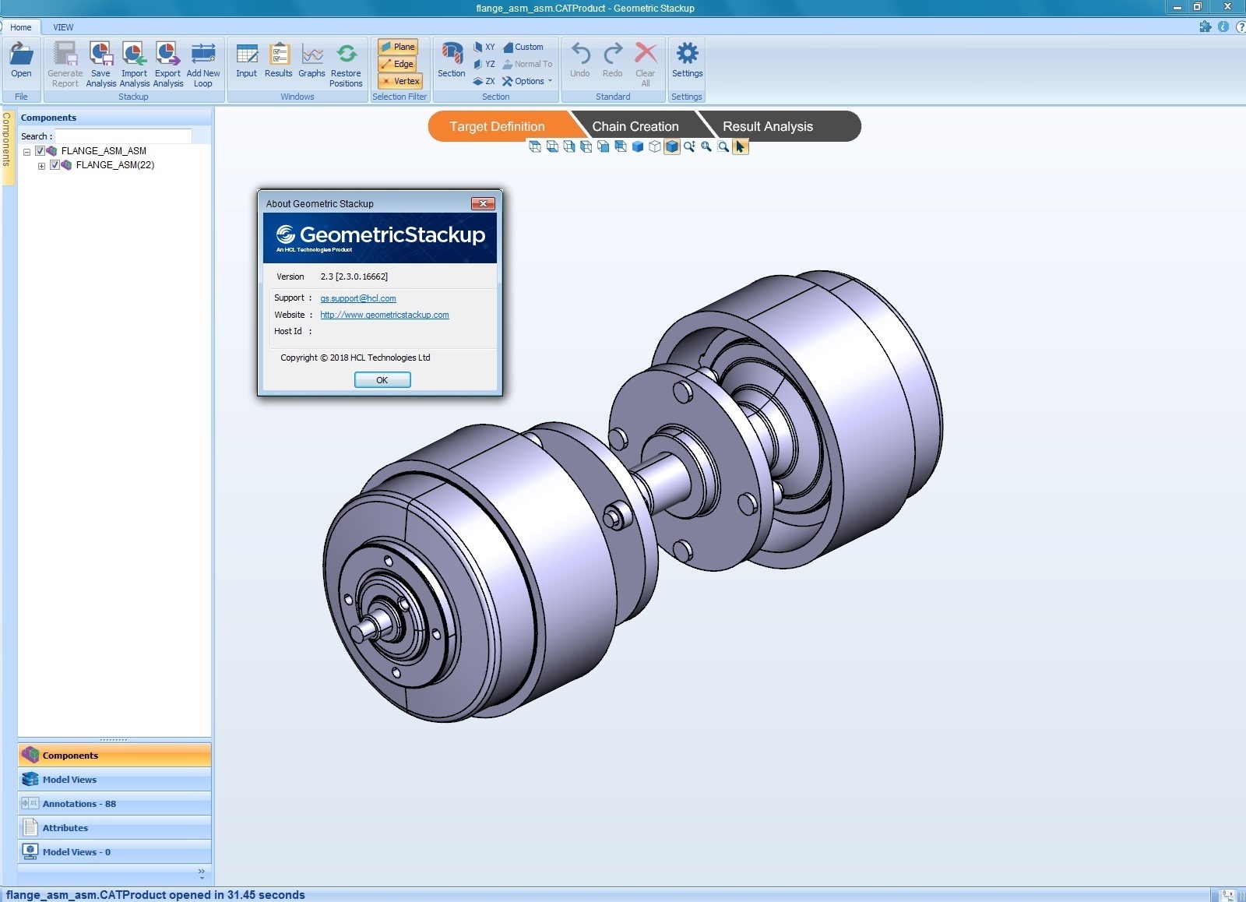Close the About Geometric Stackup dialog
Image resolution: width=1246 pixels, height=902 pixels.
[x=483, y=203]
